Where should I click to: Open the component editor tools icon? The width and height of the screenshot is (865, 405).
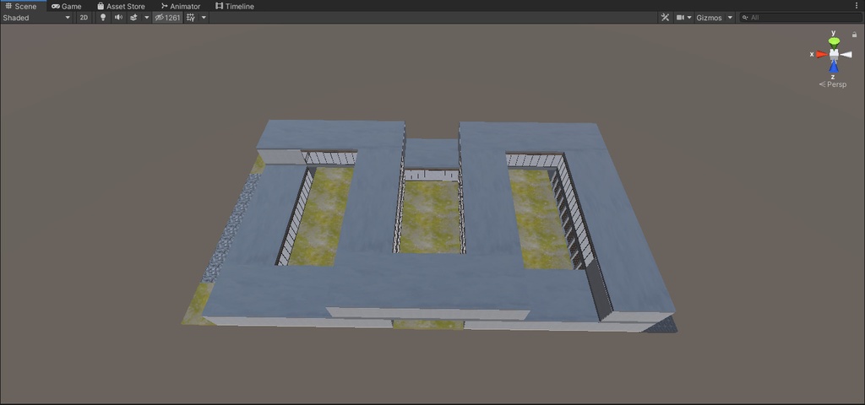(x=666, y=18)
